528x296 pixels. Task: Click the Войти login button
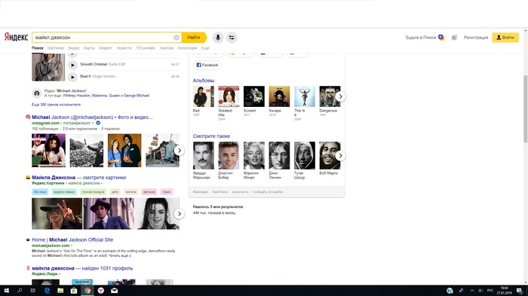point(505,38)
